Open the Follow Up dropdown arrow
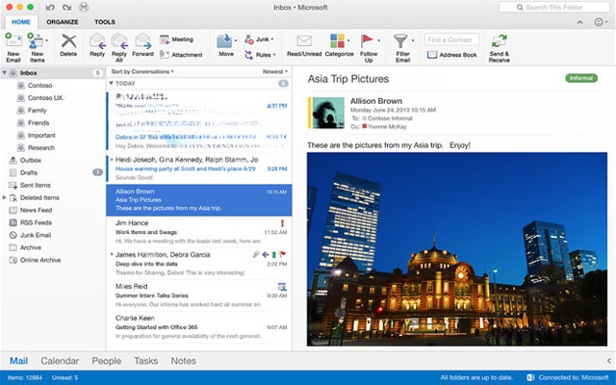 [x=378, y=40]
